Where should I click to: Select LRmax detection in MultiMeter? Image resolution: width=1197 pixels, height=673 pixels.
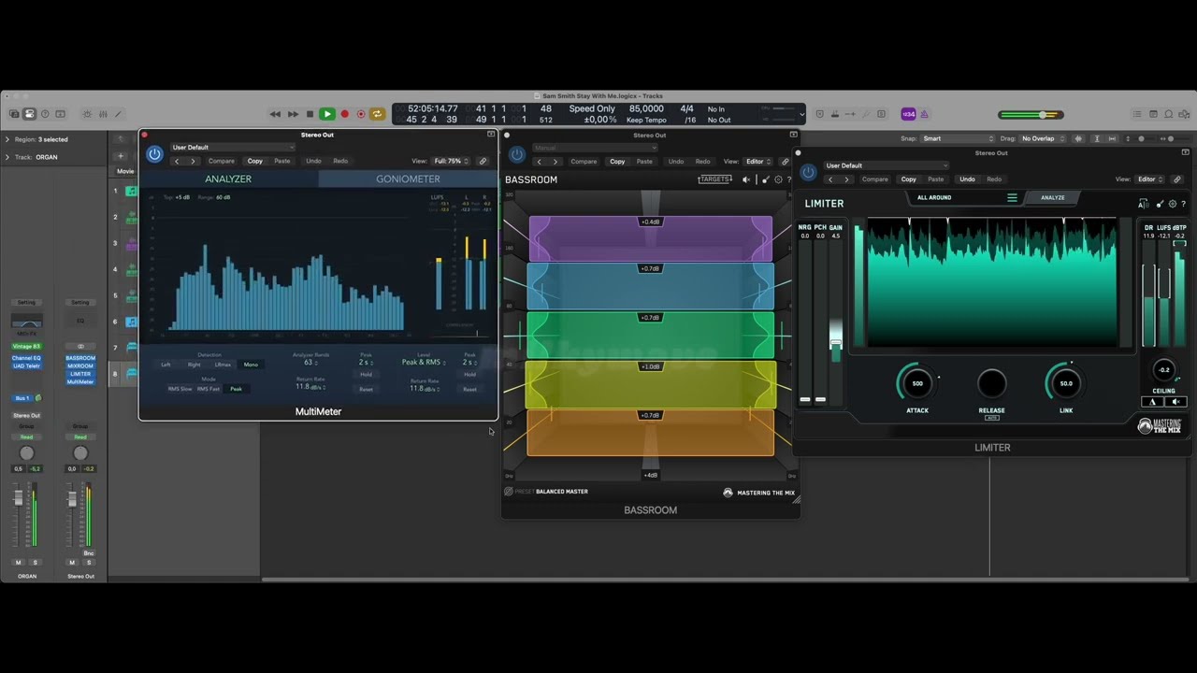223,365
